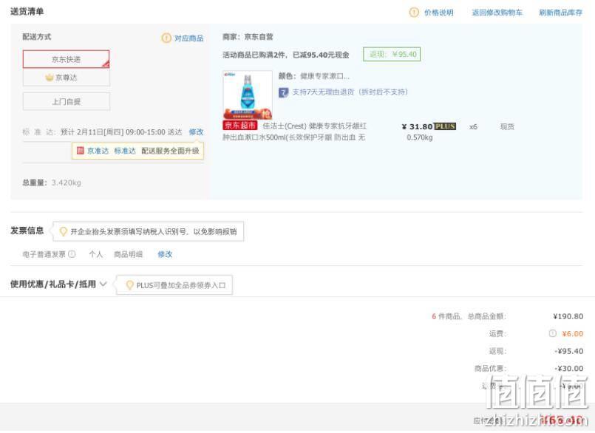Click the quantity x6 text
The image size is (595, 433).
click(x=473, y=126)
